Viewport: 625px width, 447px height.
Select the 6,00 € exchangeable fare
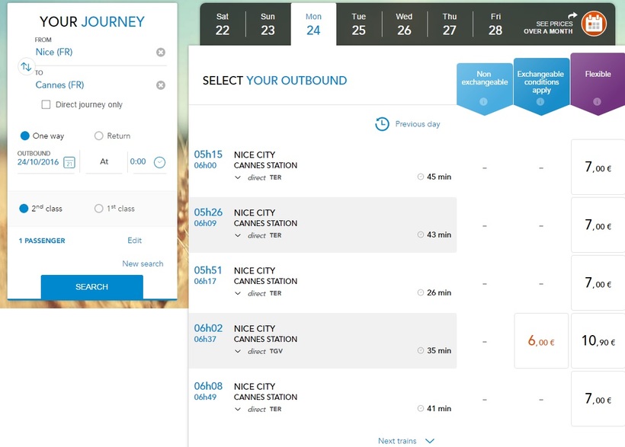(541, 342)
